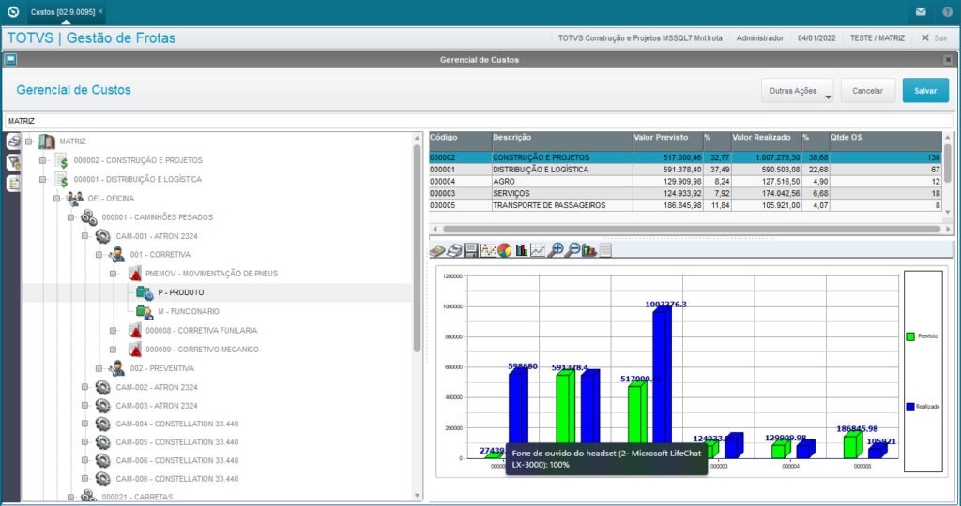Zoom out of the chart

[572, 249]
